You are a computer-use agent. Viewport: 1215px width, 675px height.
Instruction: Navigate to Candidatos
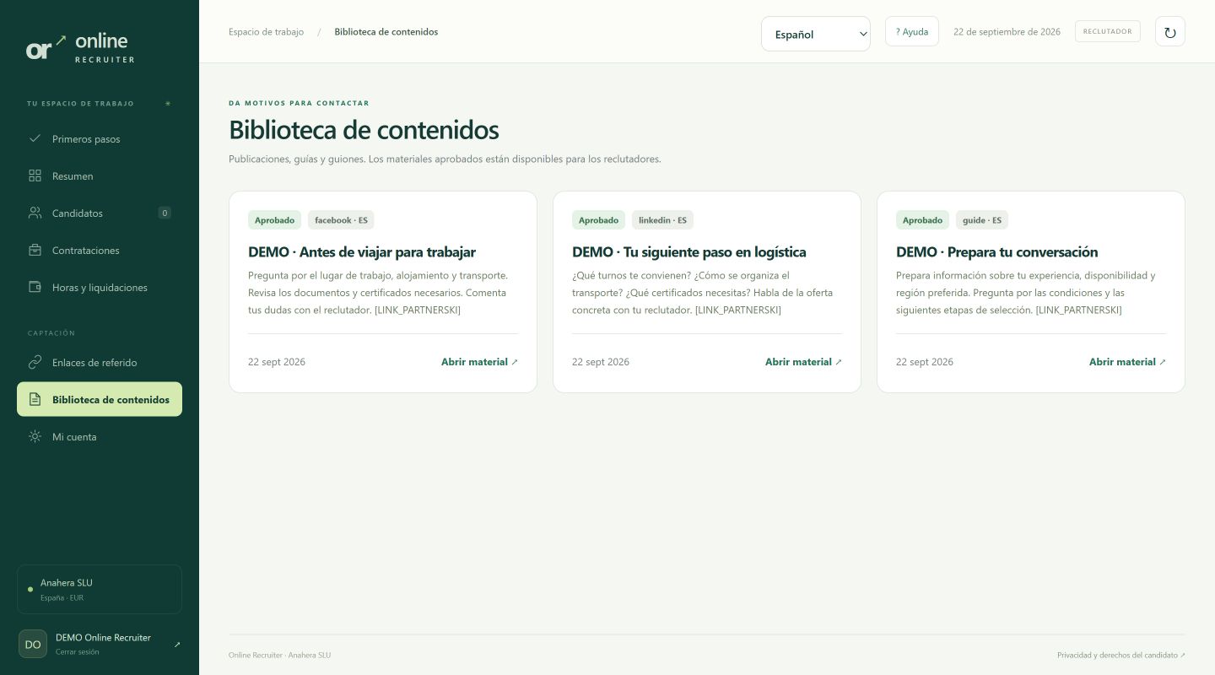click(x=100, y=213)
